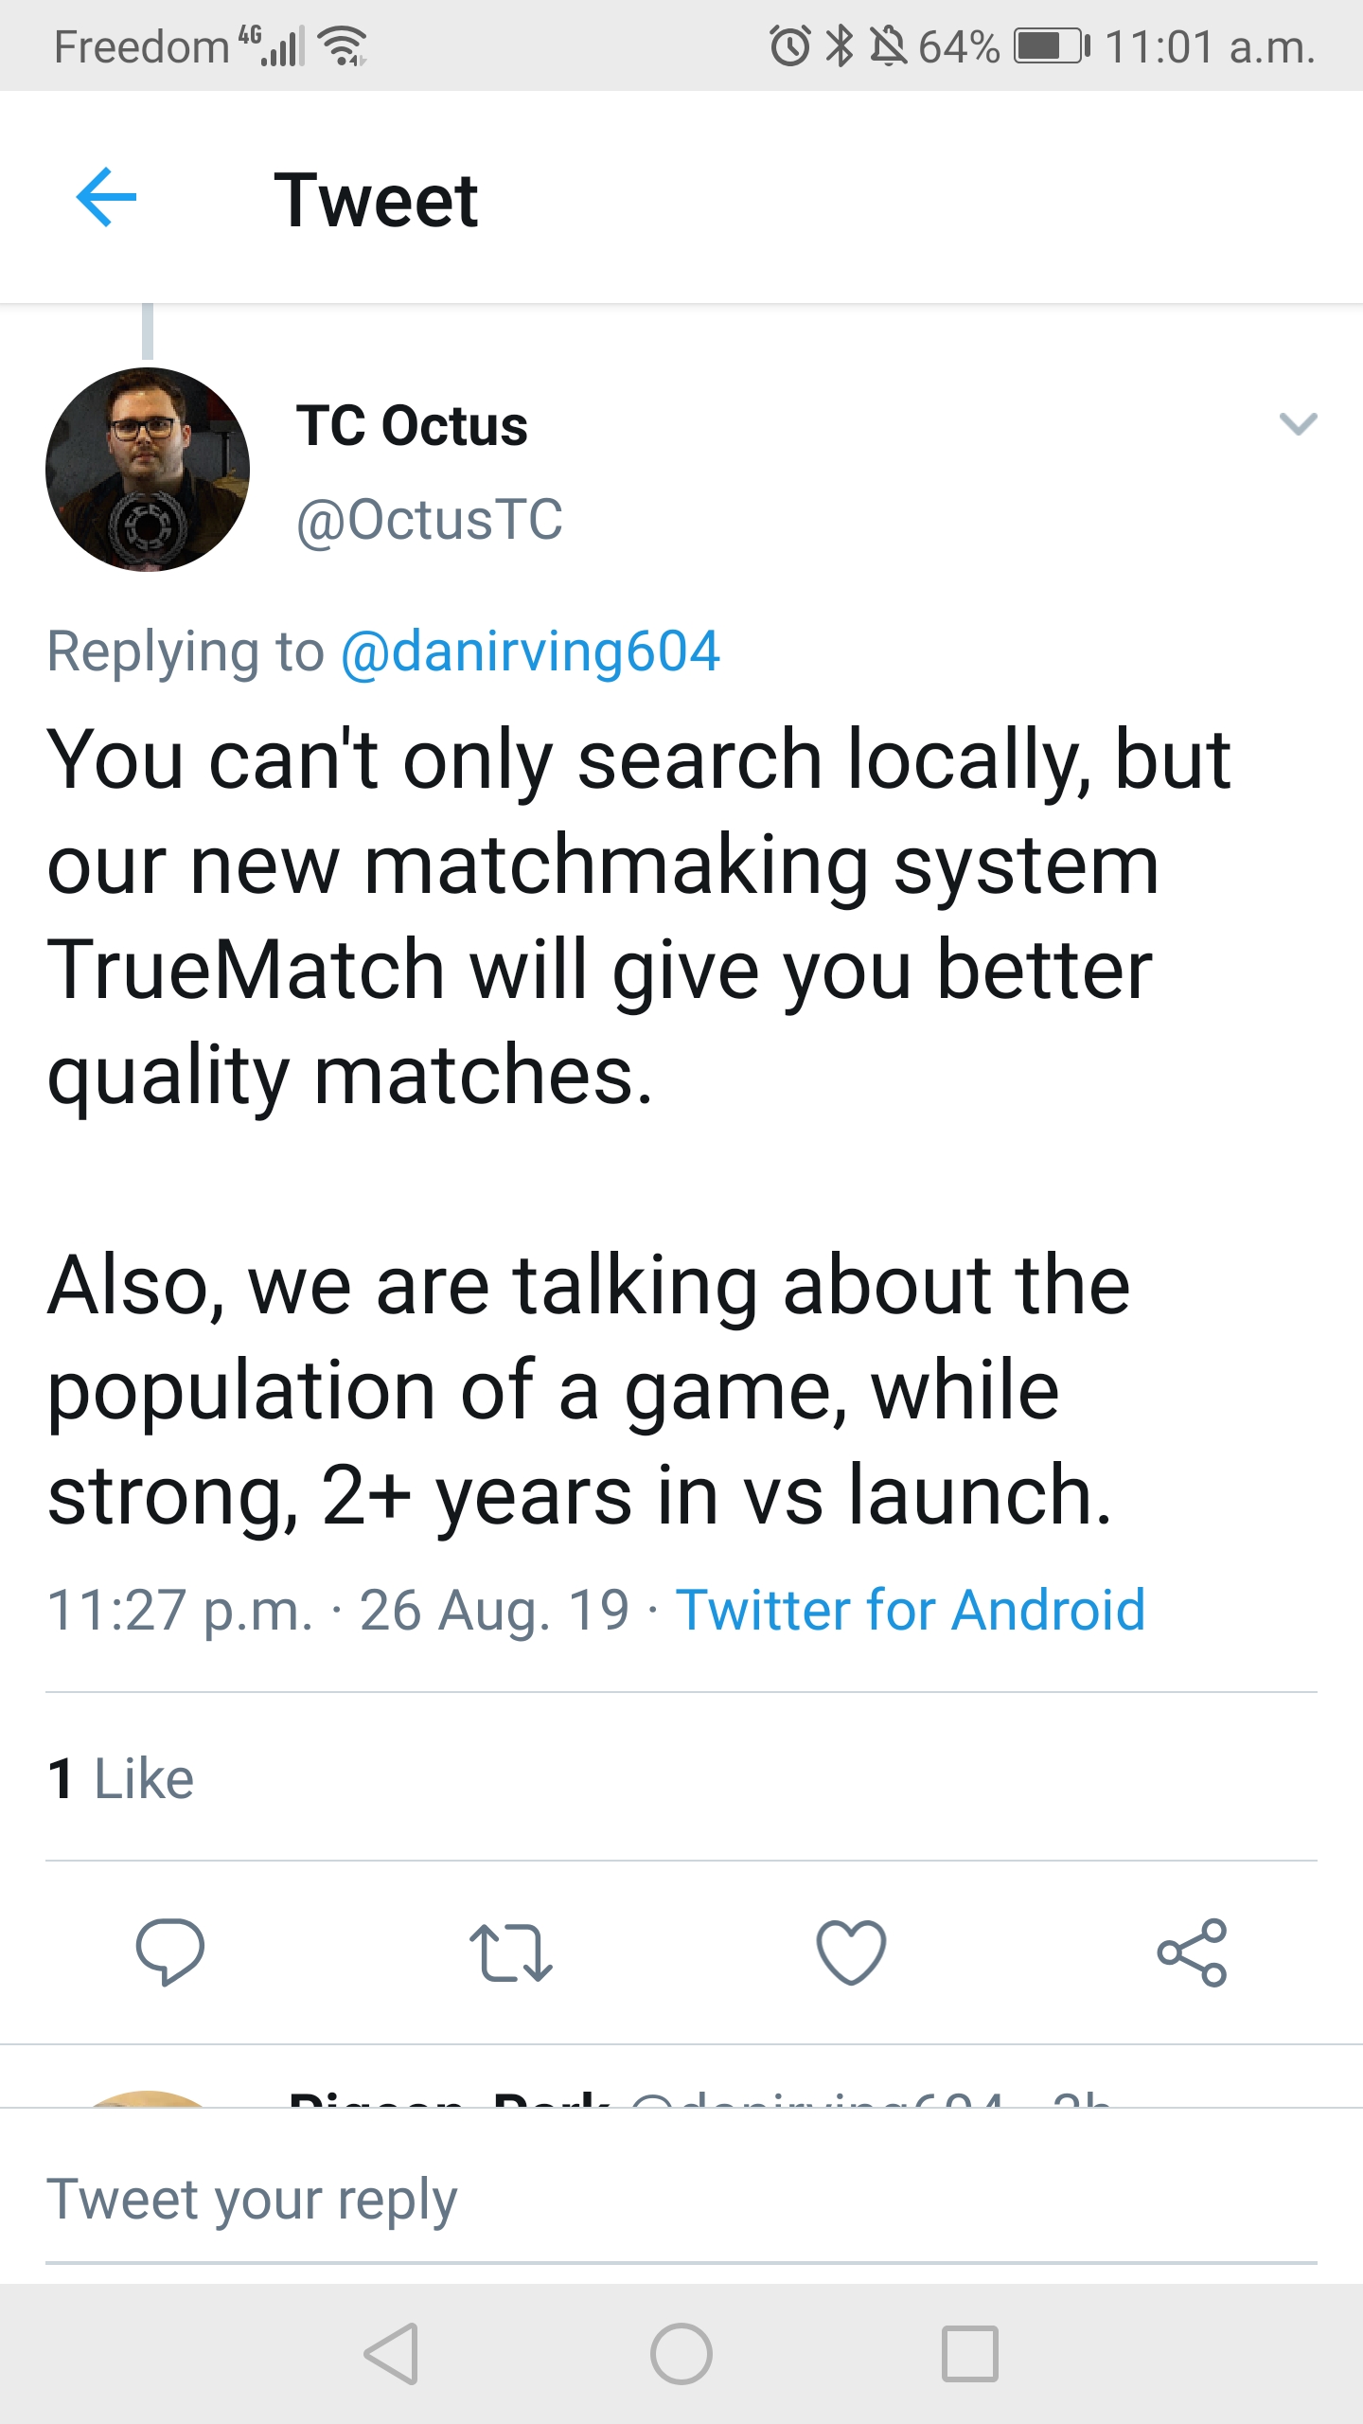Tap the Tweet header title

click(376, 201)
